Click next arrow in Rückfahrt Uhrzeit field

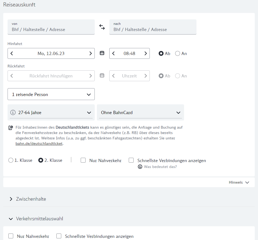pyautogui.click(x=146, y=76)
